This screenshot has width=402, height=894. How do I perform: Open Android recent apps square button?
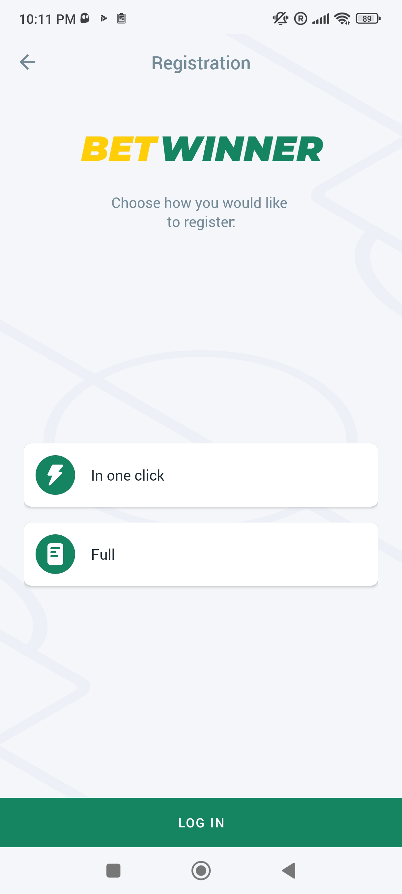tap(113, 870)
